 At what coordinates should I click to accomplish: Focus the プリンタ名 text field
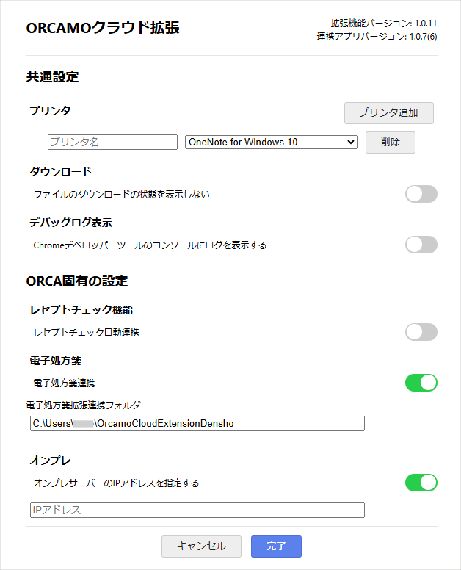click(x=113, y=142)
